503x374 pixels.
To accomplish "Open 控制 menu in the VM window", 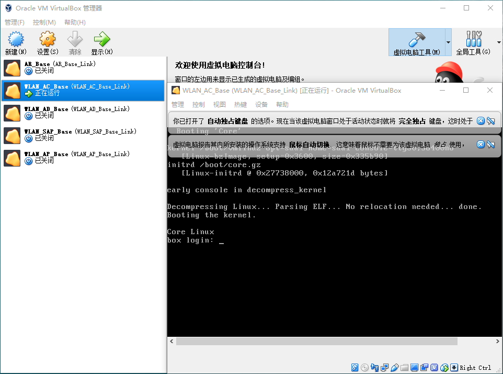I will [199, 104].
